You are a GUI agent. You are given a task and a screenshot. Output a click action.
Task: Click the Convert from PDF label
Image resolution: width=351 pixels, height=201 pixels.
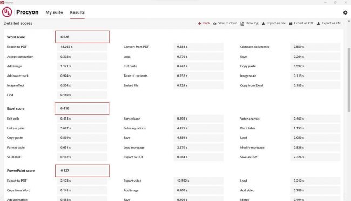[x=136, y=47]
